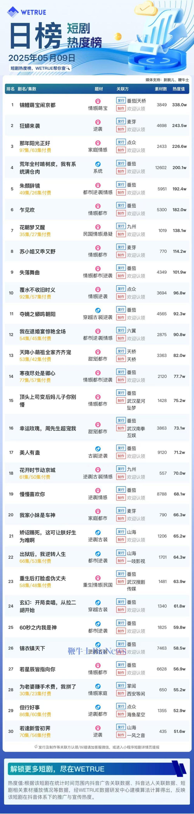Click male icon for 荒年全村啃树皮 row
194x814 pixels.
pos(98,164)
